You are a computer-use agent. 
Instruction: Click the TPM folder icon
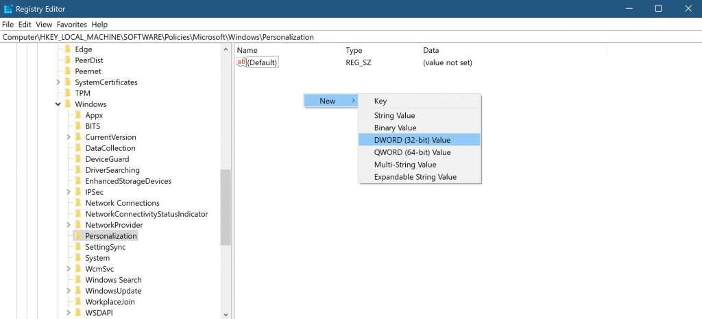click(68, 93)
